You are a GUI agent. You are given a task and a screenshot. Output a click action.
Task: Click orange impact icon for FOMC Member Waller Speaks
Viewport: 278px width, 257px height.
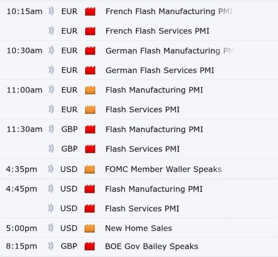point(90,169)
